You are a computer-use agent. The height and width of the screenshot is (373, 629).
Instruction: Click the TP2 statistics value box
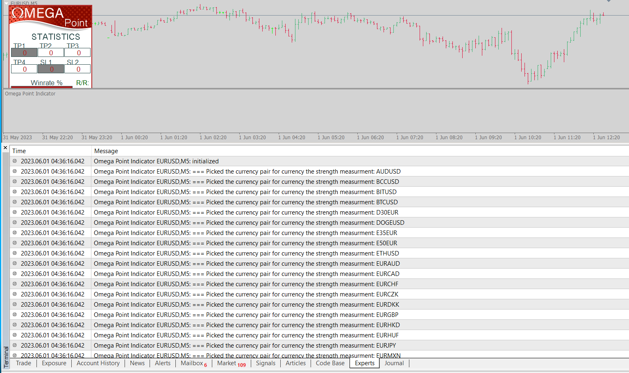click(x=51, y=53)
